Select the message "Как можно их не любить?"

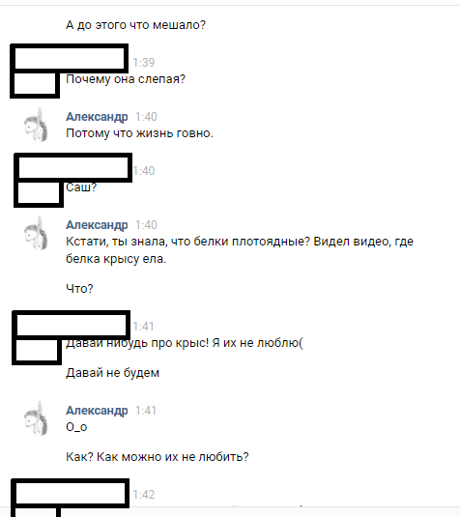(158, 457)
